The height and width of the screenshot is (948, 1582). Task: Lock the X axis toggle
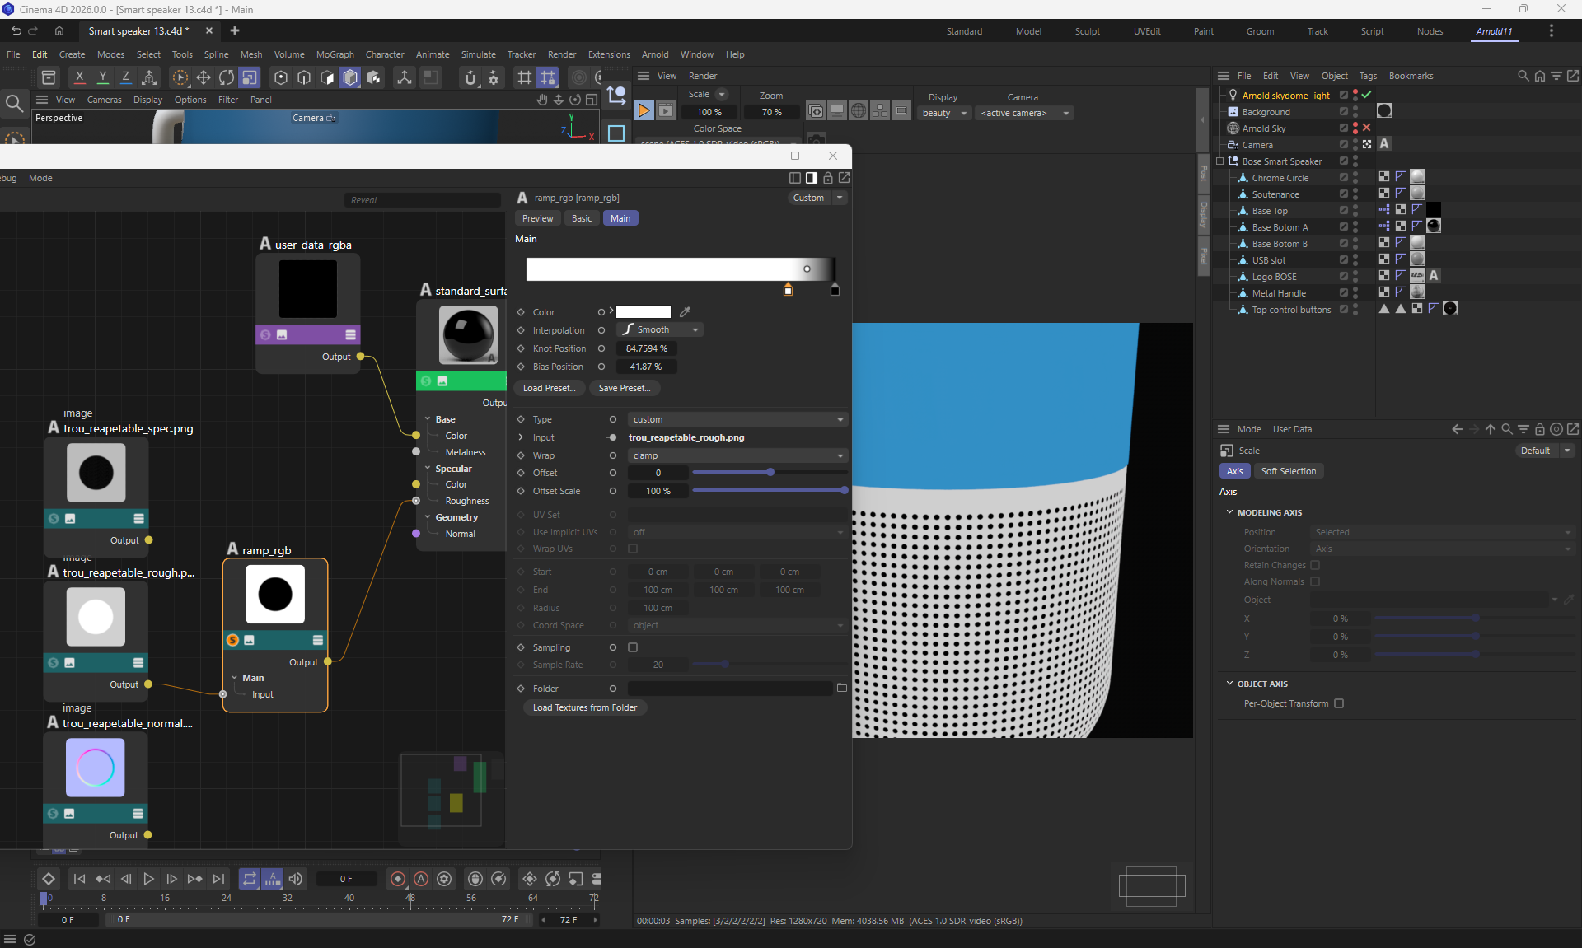pos(79,77)
